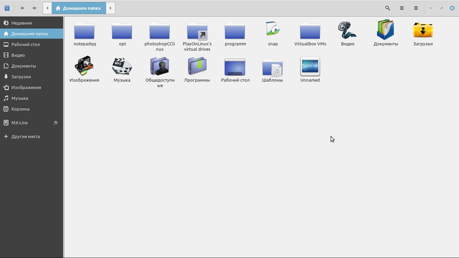Open Музыка in the sidebar
The width and height of the screenshot is (459, 258).
32,98
